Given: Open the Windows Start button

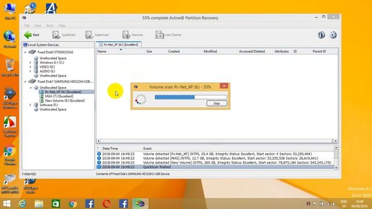Looking at the screenshot, I should click(x=7, y=204).
